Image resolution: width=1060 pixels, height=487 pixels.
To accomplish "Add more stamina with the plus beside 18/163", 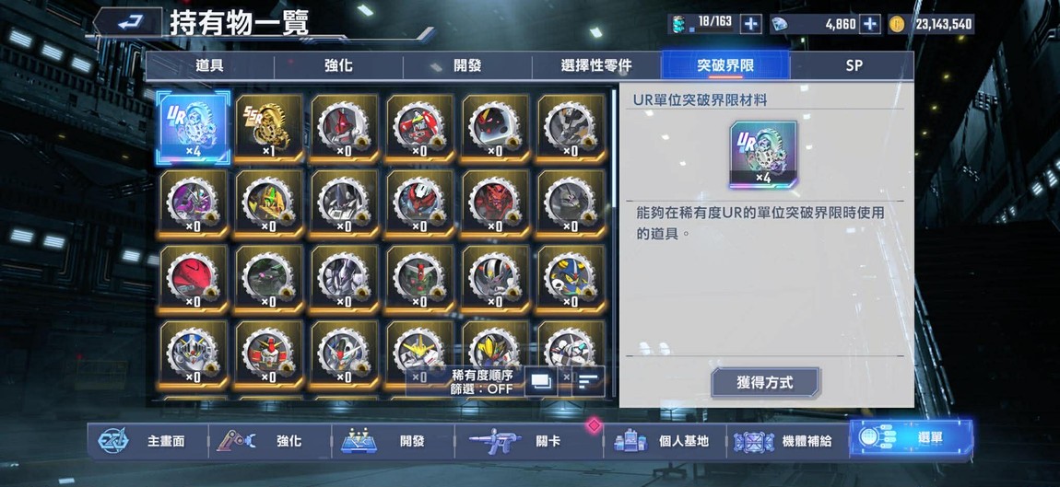I will point(750,24).
